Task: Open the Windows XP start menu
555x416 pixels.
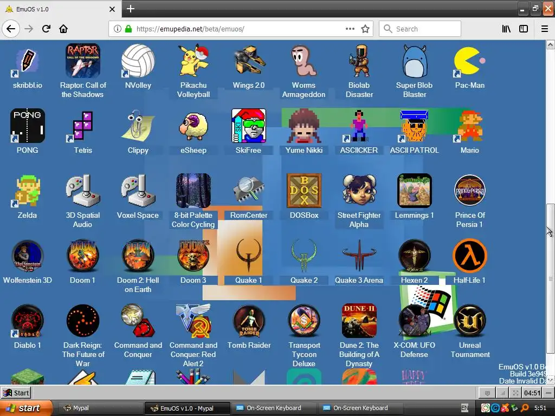Action: point(25,408)
